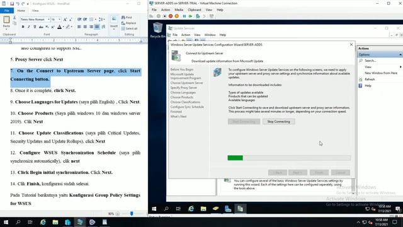
Task: Click the Redo icon in WordPad title bar
Action: (23, 4)
